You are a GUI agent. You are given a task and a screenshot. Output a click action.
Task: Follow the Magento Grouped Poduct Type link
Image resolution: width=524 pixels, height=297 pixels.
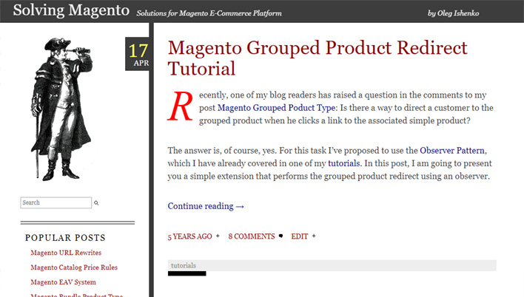276,108
